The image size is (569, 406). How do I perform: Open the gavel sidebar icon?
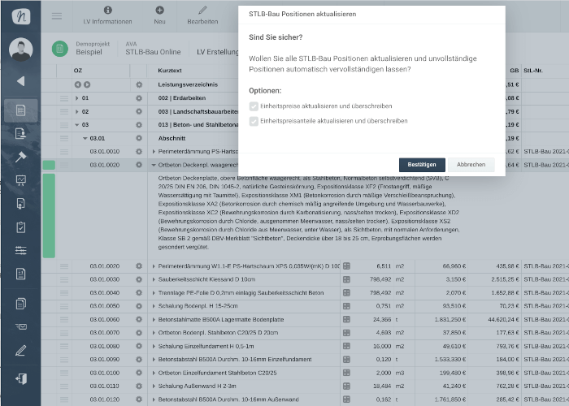pos(20,157)
